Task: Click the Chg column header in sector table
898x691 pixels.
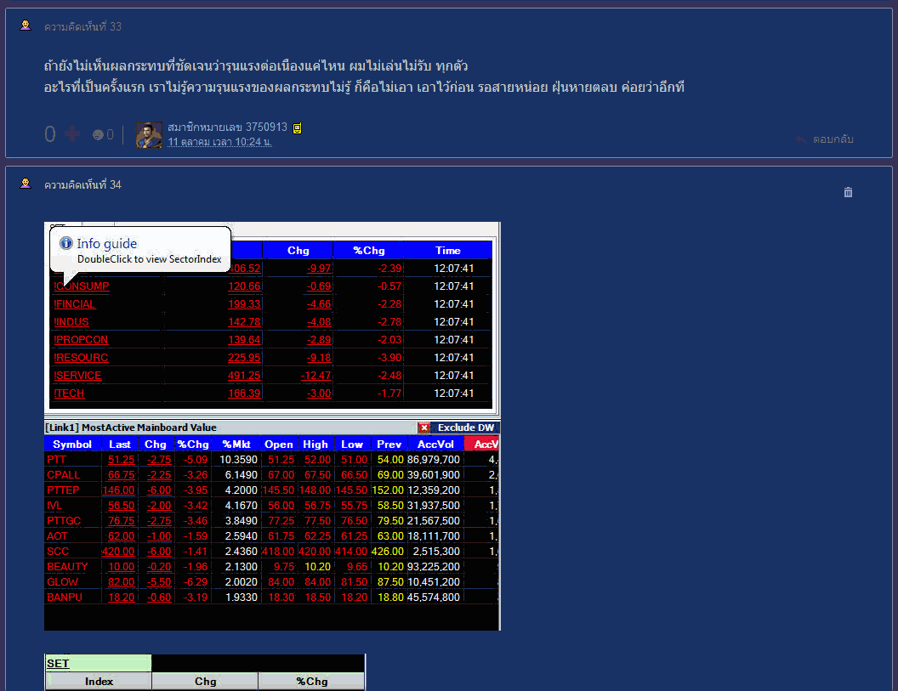Action: pyautogui.click(x=298, y=250)
